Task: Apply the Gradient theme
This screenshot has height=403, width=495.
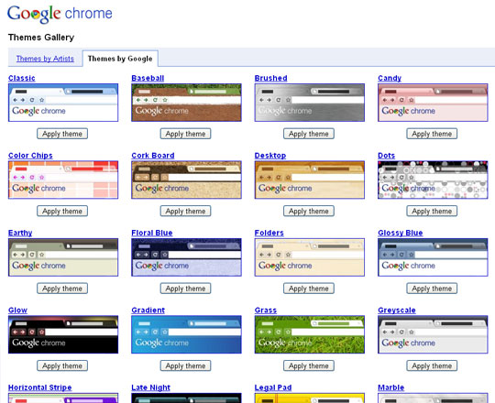Action: click(185, 365)
